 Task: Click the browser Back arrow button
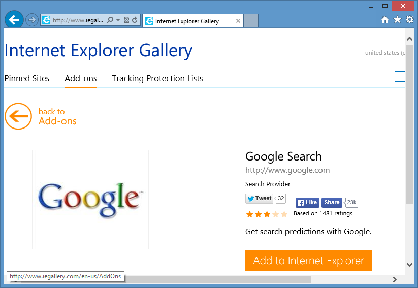[14, 19]
